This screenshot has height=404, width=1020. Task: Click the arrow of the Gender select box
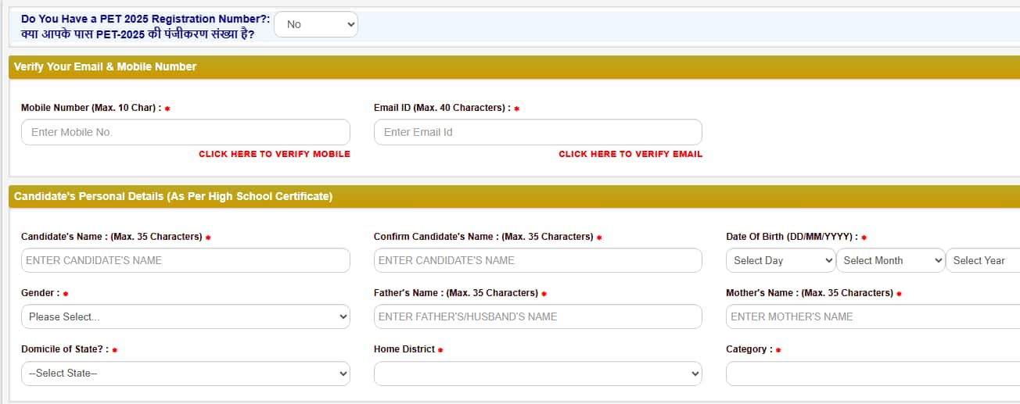click(x=343, y=316)
